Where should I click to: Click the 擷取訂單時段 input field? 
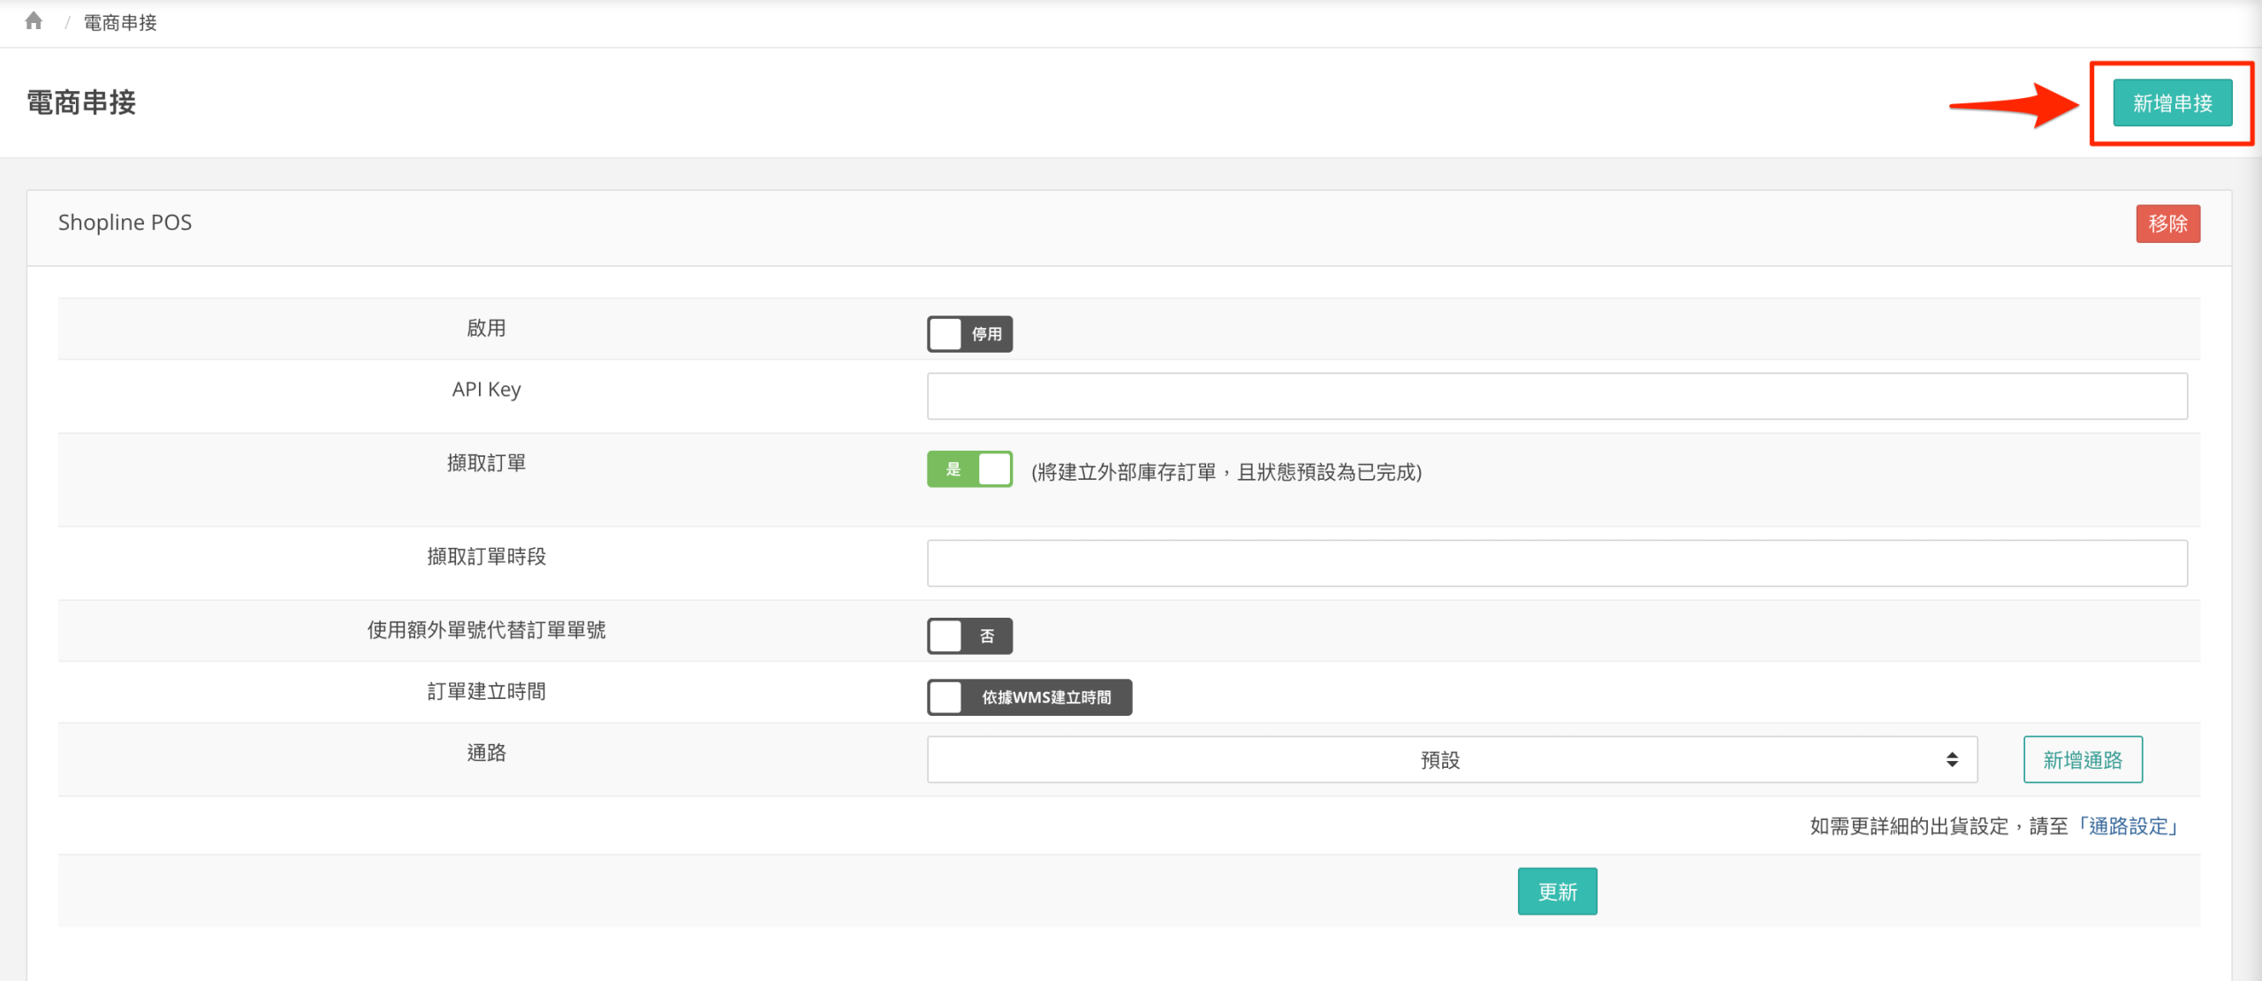[x=1556, y=563]
